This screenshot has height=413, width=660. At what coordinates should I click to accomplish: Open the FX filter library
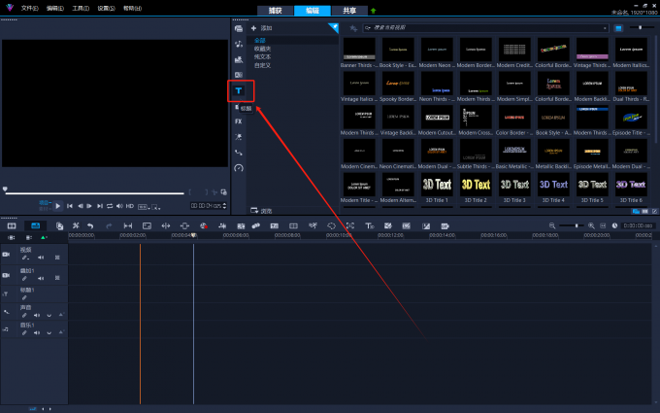[238, 121]
